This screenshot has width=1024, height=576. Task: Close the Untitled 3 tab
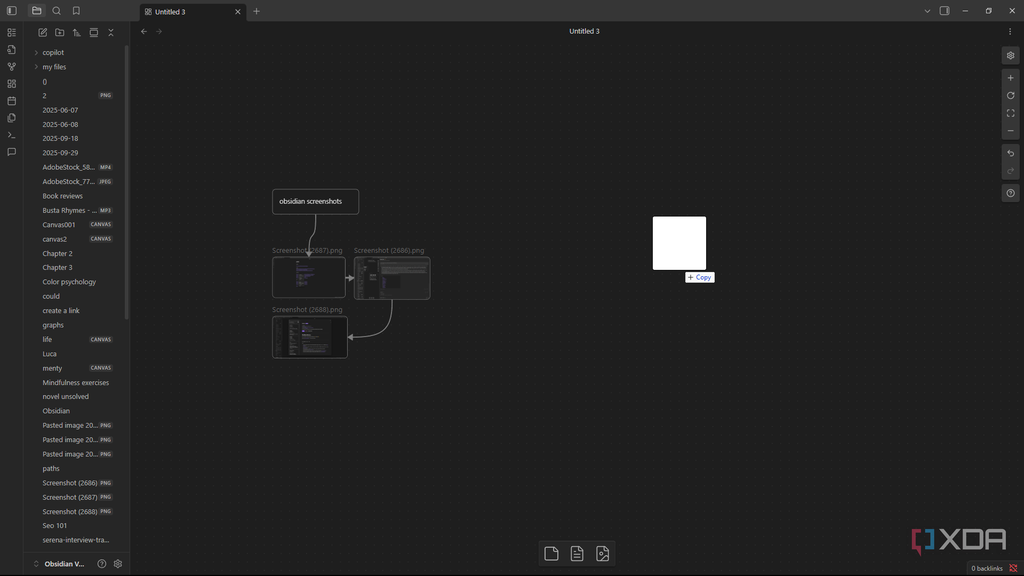[x=238, y=12]
